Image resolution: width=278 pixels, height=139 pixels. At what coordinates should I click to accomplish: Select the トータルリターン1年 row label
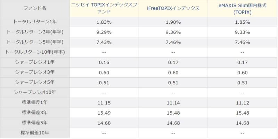(x=35, y=22)
